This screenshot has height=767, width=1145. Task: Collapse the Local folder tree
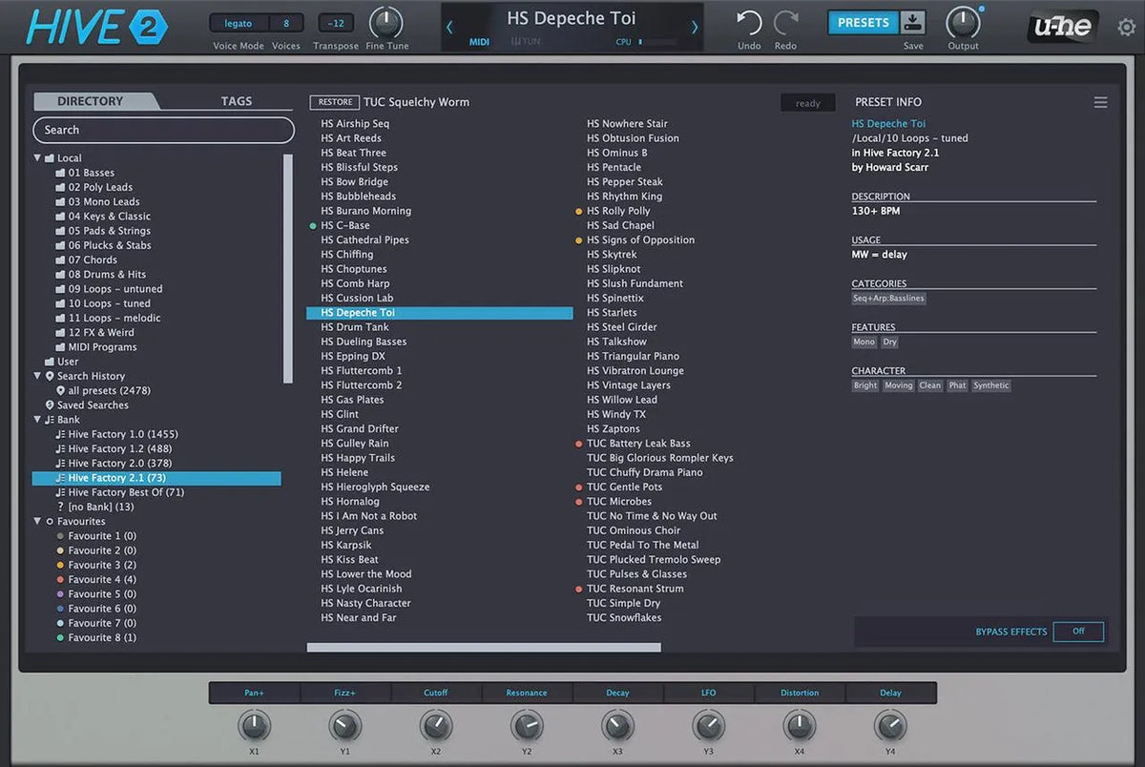coord(38,158)
